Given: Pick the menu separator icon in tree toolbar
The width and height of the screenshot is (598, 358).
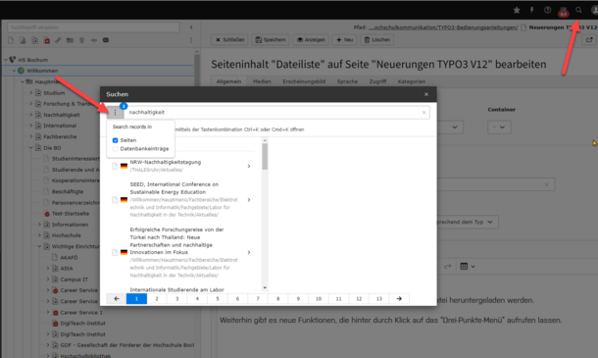Looking at the screenshot, I should tap(94, 40).
